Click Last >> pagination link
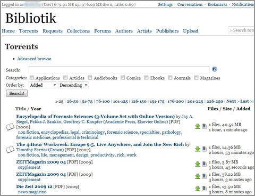Viewport: 255px width, 196px height. (247, 101)
